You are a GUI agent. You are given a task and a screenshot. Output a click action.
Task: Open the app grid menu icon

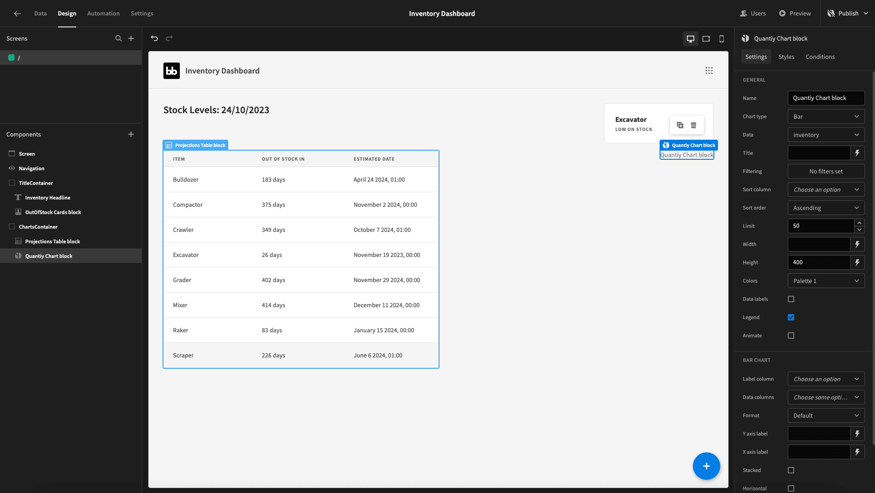[709, 71]
